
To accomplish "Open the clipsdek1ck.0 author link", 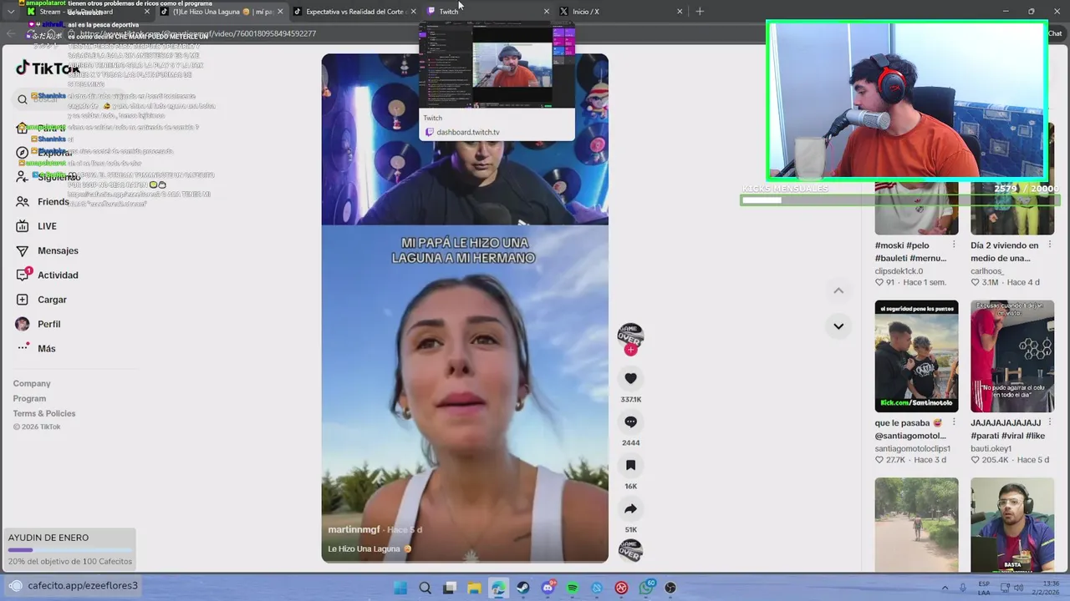I will (899, 271).
